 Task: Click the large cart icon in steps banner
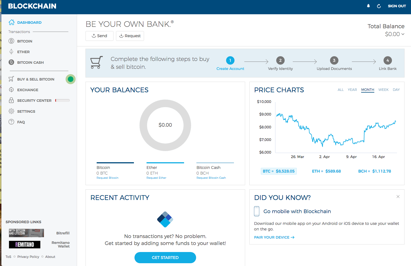point(96,62)
